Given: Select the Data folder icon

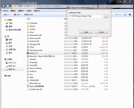Looking at the screenshot, I should point(28,32).
